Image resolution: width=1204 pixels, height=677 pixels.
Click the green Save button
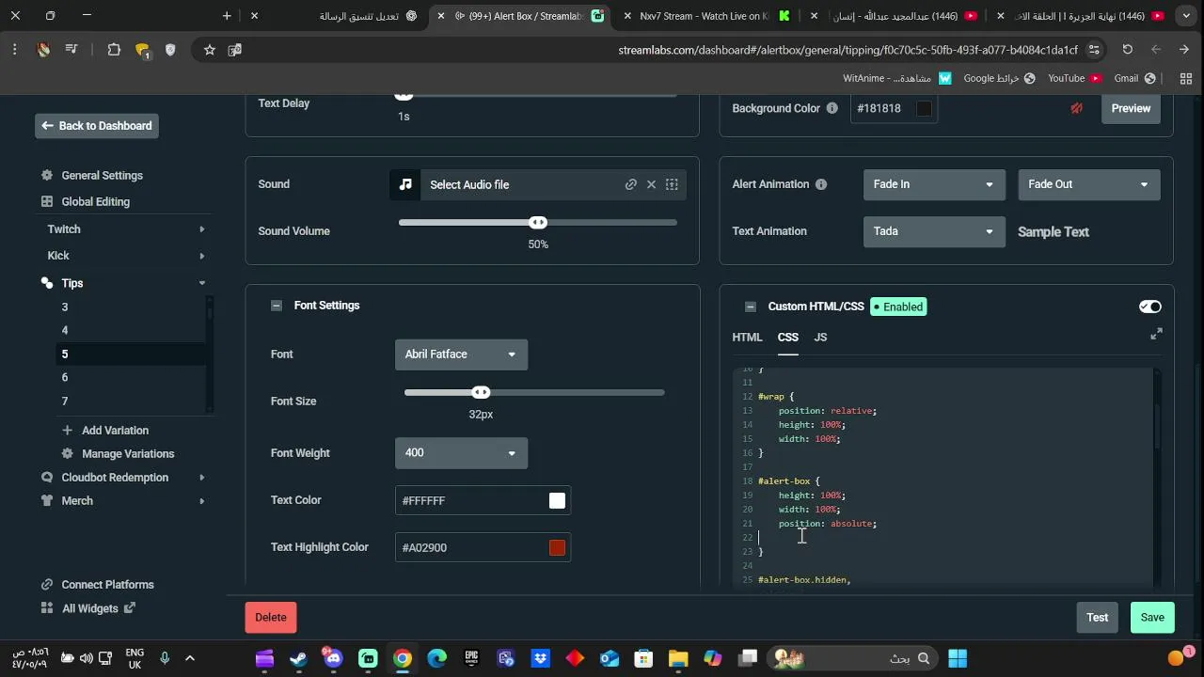pos(1152,618)
